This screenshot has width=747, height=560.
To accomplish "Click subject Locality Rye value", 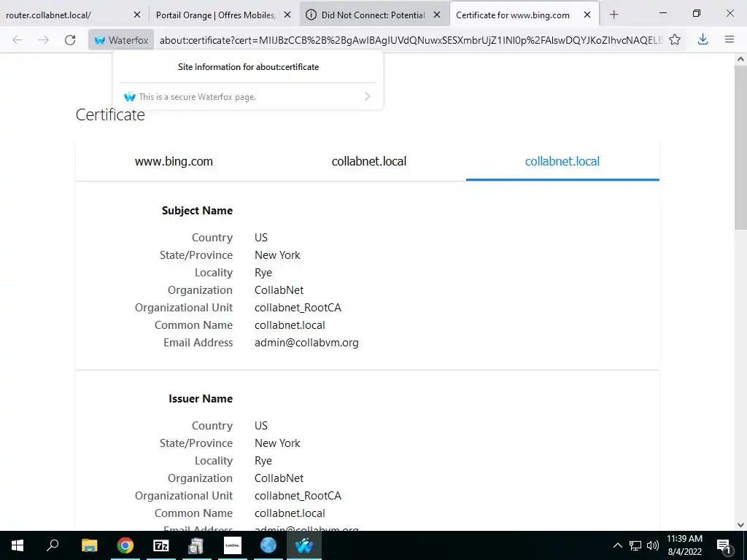I will (x=263, y=273).
